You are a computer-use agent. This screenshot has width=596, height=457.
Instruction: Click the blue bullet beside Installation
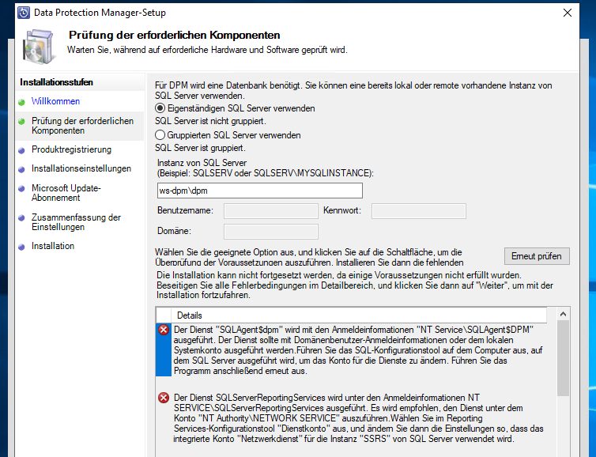pos(21,247)
